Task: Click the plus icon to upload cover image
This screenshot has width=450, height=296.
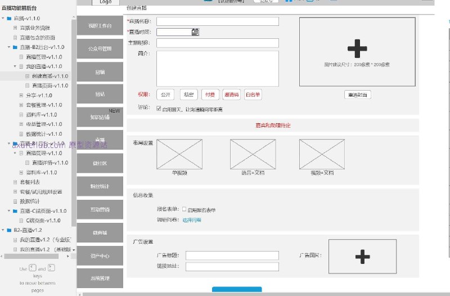Action: (357, 48)
